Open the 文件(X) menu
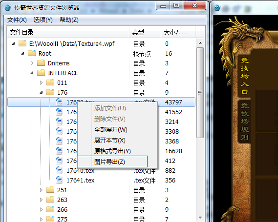 [17, 20]
